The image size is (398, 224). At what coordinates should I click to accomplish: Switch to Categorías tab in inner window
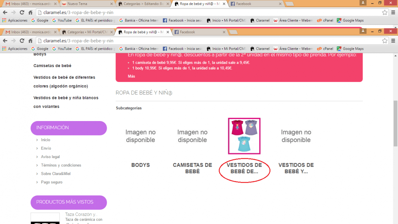click(x=87, y=32)
